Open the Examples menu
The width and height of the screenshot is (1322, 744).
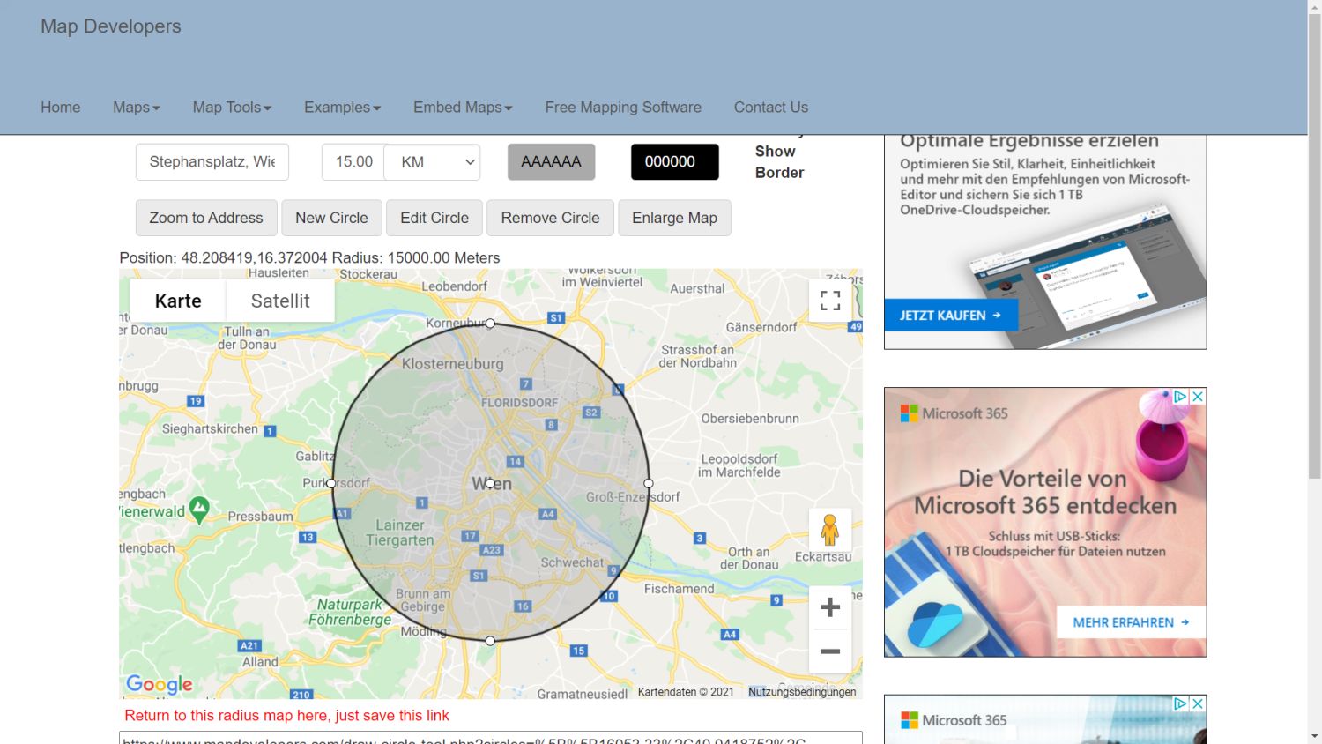[342, 108]
